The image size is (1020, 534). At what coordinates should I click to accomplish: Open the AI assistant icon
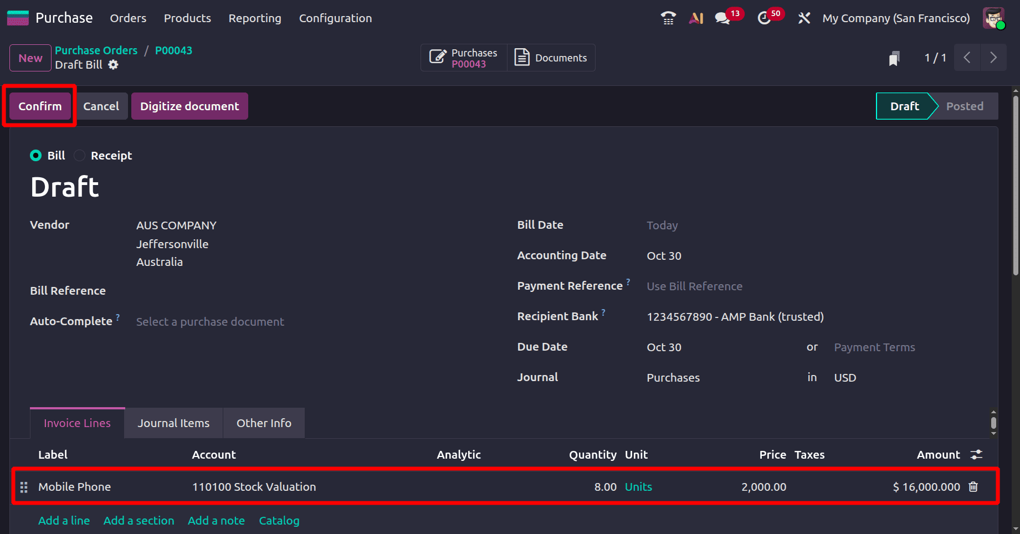tap(696, 18)
